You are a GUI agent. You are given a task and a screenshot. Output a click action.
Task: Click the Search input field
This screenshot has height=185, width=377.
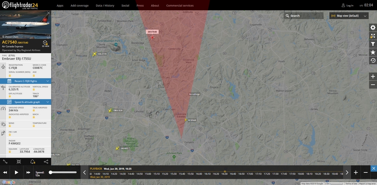click(304, 16)
